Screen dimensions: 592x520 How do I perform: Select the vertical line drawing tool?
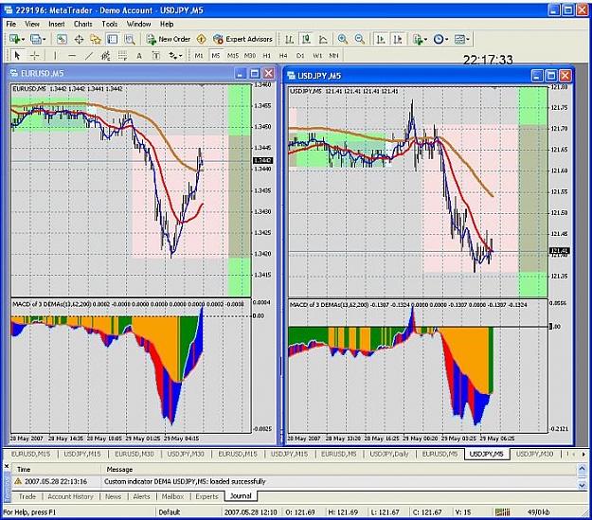[x=55, y=56]
